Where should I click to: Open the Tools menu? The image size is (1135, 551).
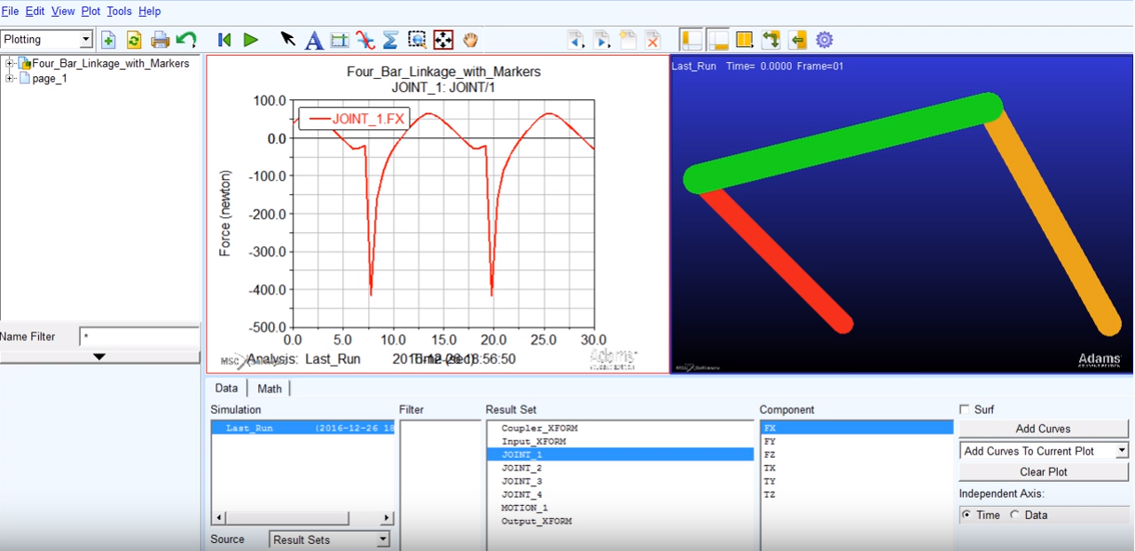(119, 12)
